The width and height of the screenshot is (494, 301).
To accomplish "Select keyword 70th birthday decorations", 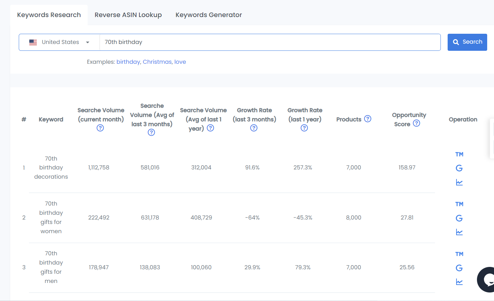I will (51, 167).
